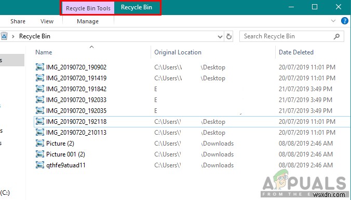Select file name IMG_20190720_191842
The width and height of the screenshot is (351, 200).
(76, 89)
